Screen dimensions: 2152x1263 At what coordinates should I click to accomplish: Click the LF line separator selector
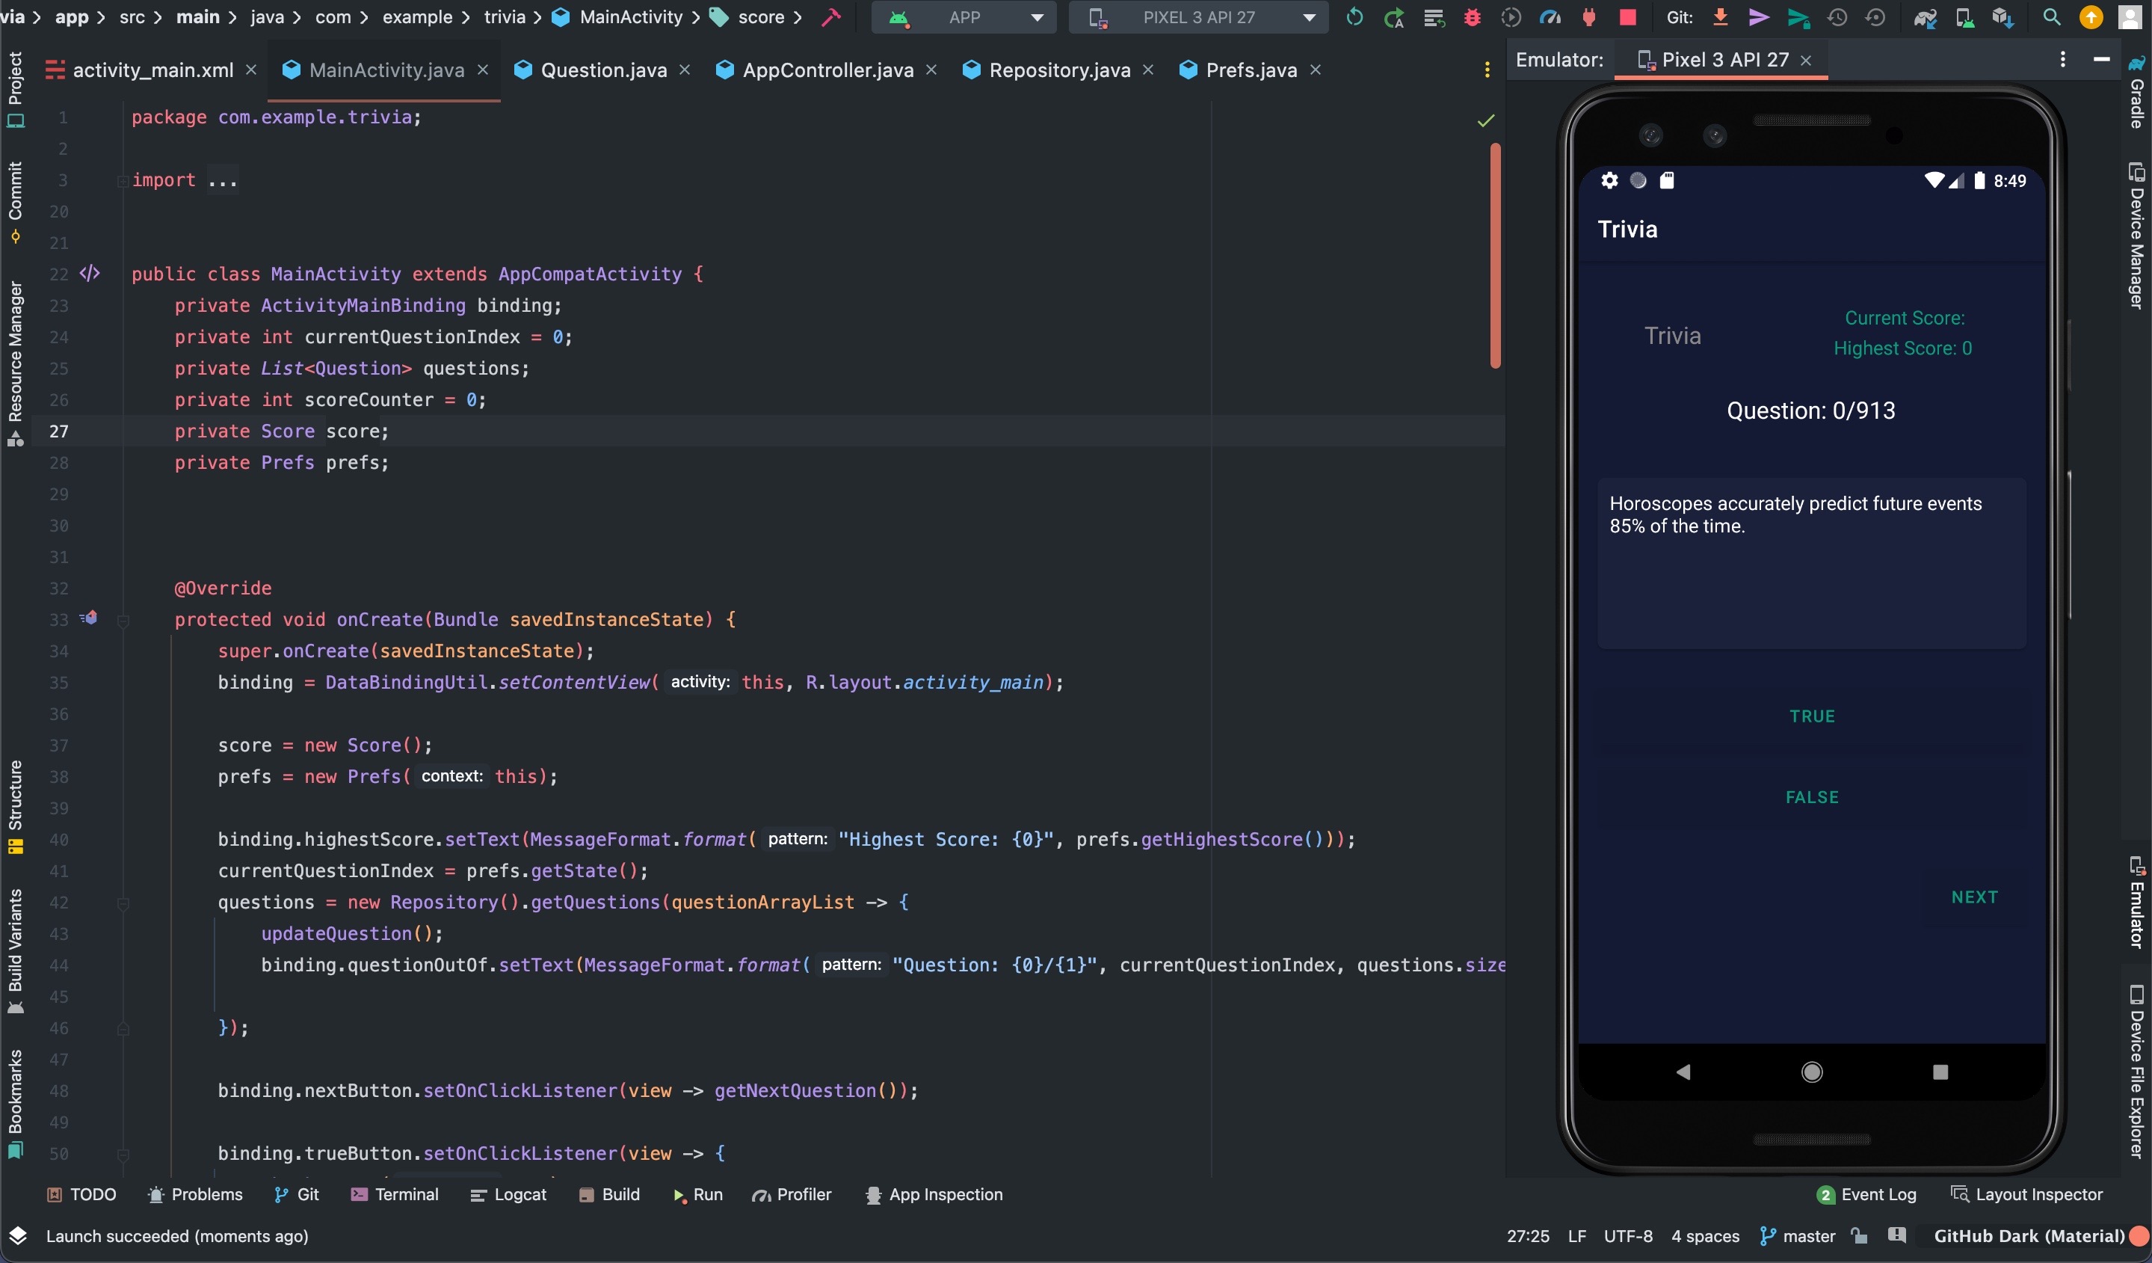tap(1576, 1237)
